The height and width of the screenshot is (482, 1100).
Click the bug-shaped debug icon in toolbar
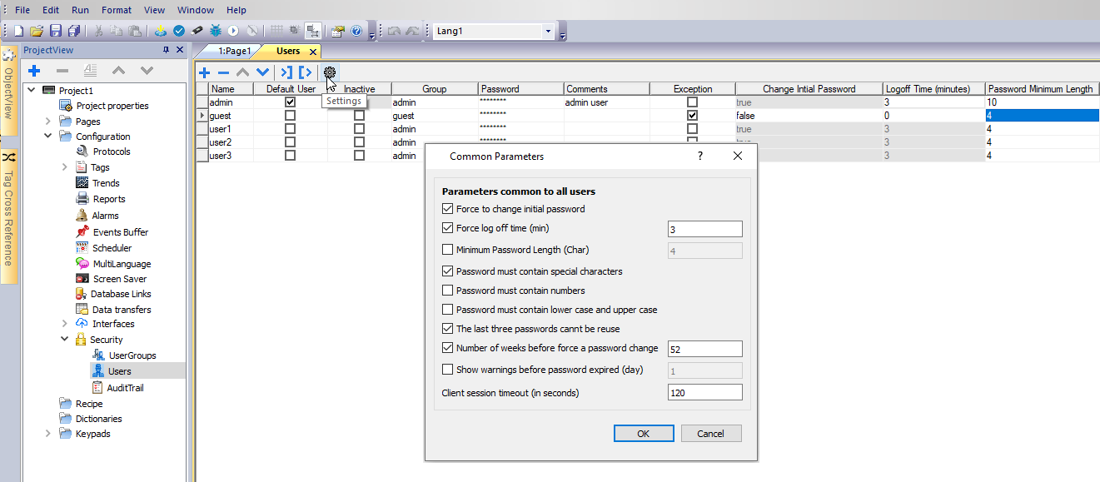click(x=215, y=31)
